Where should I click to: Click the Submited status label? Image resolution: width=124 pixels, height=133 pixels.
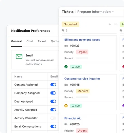tap(70, 24)
